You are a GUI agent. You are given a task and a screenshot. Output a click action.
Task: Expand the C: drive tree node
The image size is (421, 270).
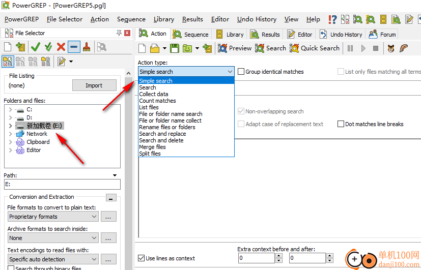point(11,109)
